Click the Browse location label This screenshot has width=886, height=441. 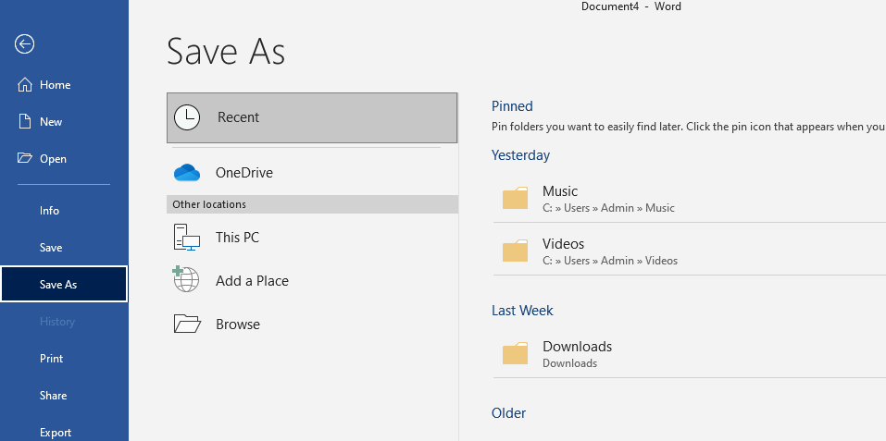(238, 325)
